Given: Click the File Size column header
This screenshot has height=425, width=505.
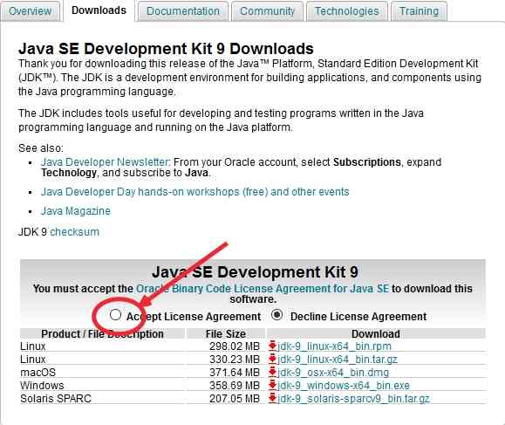Looking at the screenshot, I should tap(226, 334).
